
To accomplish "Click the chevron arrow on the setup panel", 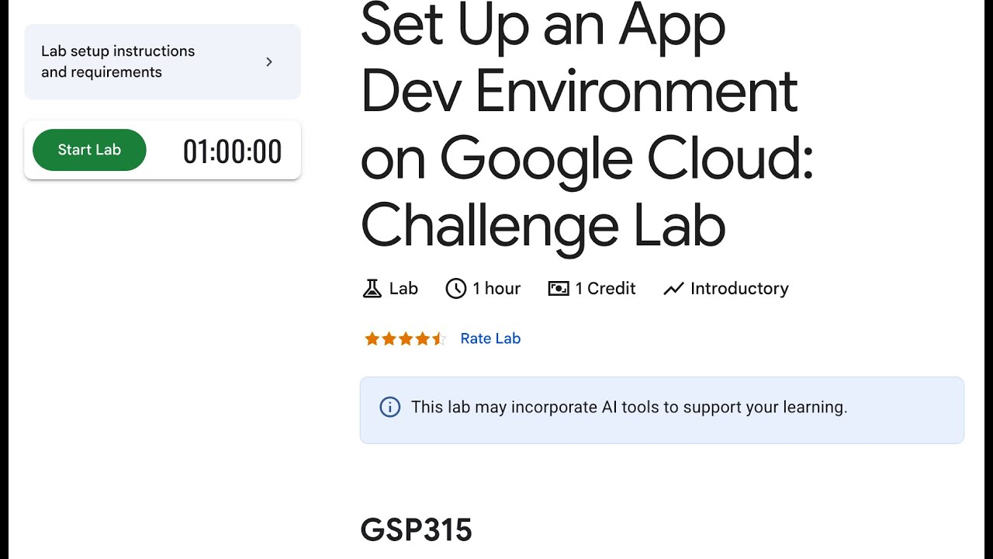I will point(269,62).
